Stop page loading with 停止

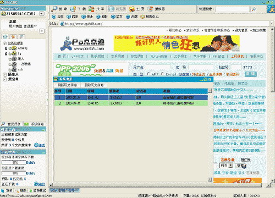pos(87,16)
